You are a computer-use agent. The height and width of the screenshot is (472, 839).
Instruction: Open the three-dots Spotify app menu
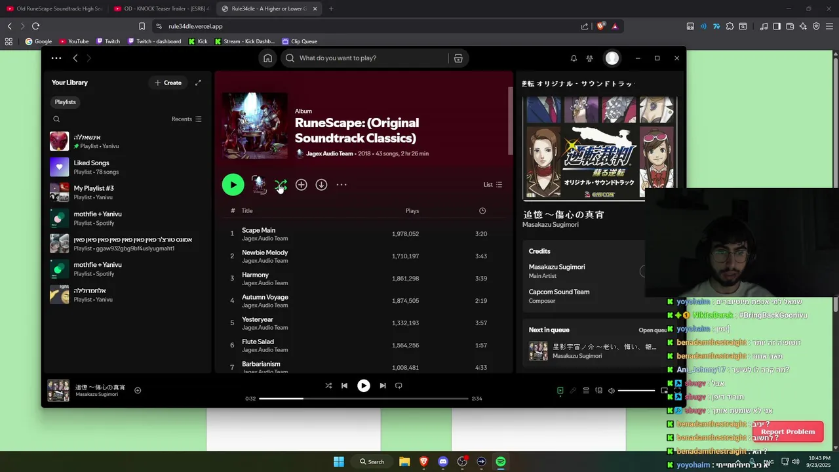tap(56, 58)
